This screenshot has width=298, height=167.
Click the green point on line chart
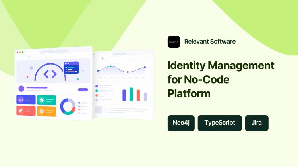coord(110,66)
